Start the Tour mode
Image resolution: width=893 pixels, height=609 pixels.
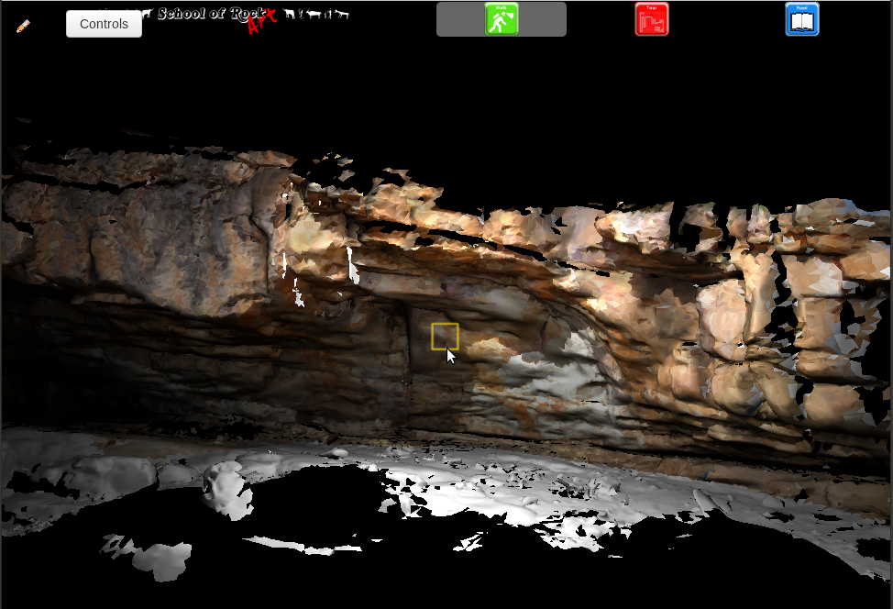652,19
